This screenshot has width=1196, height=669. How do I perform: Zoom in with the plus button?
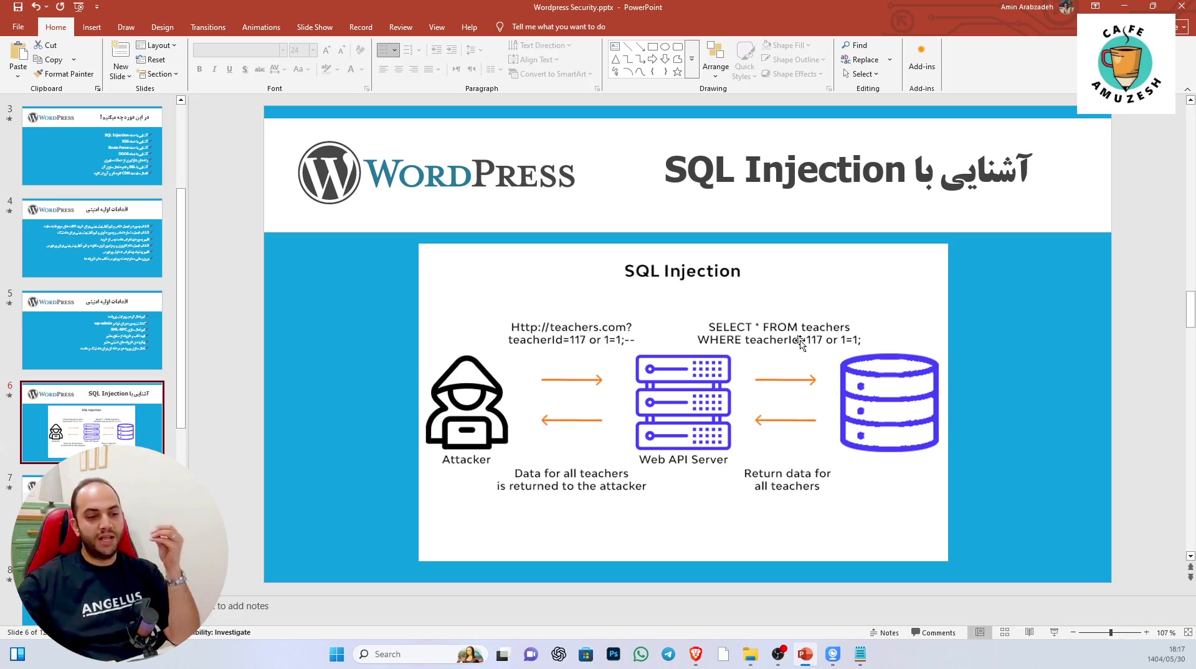[x=1146, y=632]
